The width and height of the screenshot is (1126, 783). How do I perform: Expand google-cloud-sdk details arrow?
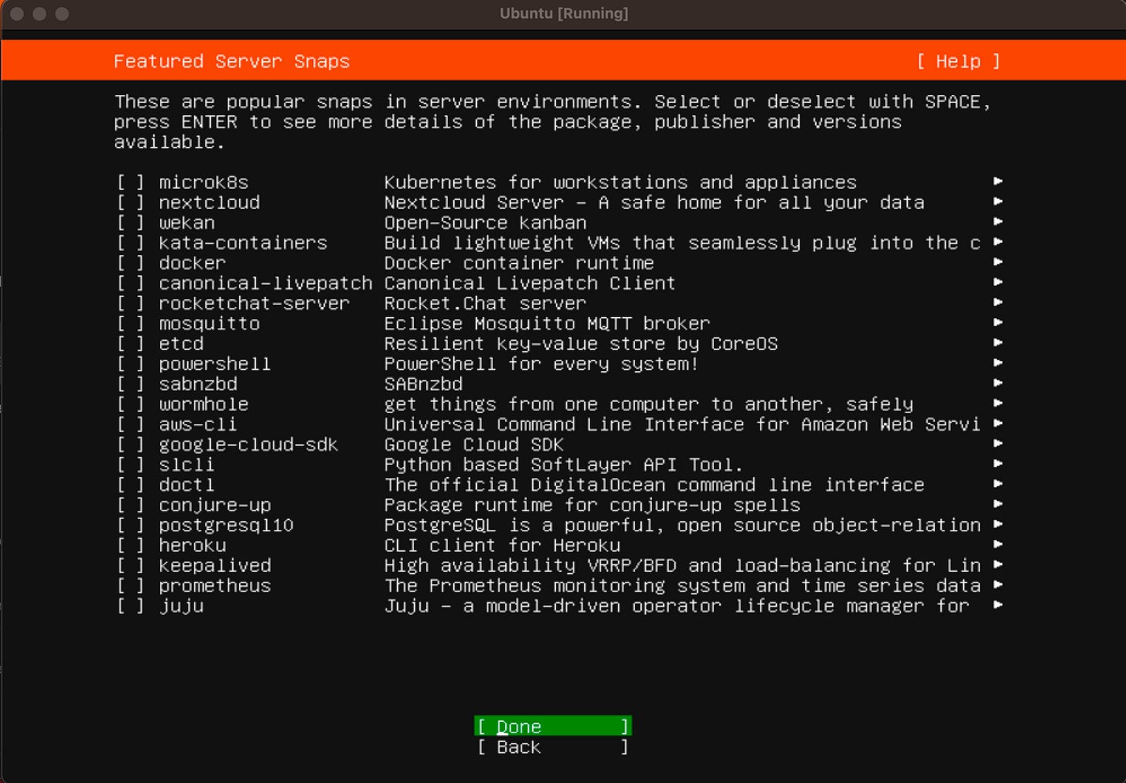tap(998, 443)
